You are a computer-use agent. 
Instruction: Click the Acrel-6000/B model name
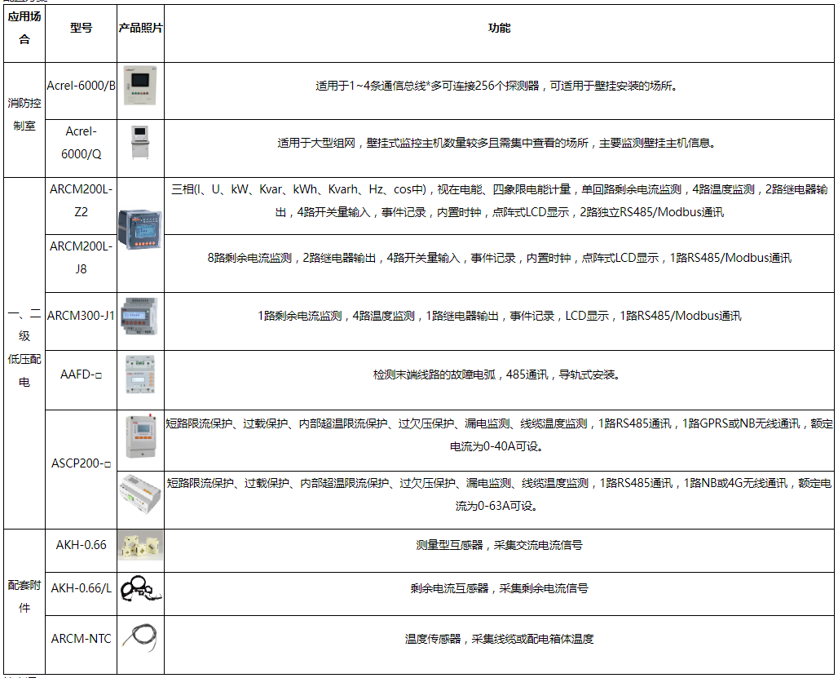82,86
